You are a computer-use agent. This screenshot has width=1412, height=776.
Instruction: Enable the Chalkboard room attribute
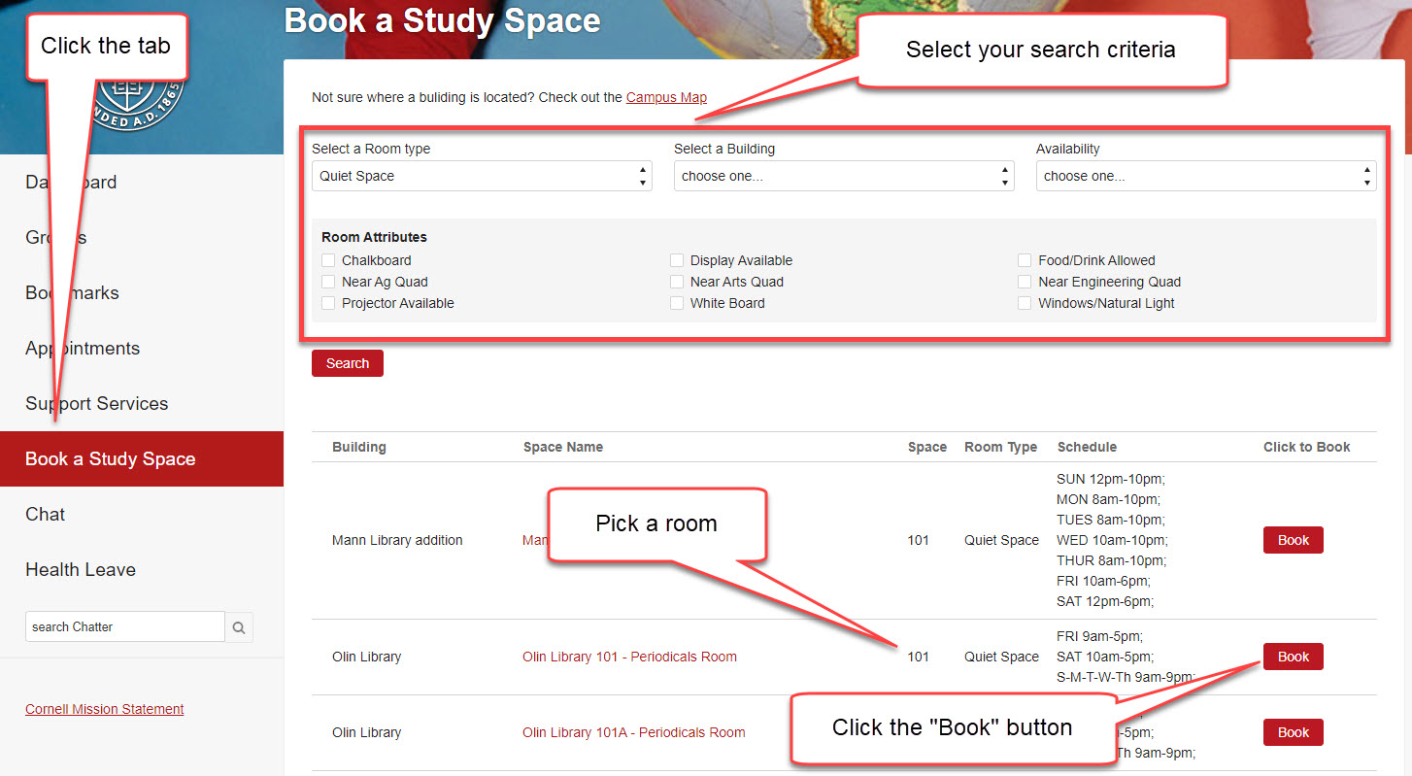[x=328, y=260]
